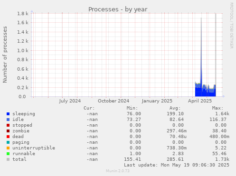Click the 'idle' legend label
This screenshot has width=236, height=176.
(18, 120)
